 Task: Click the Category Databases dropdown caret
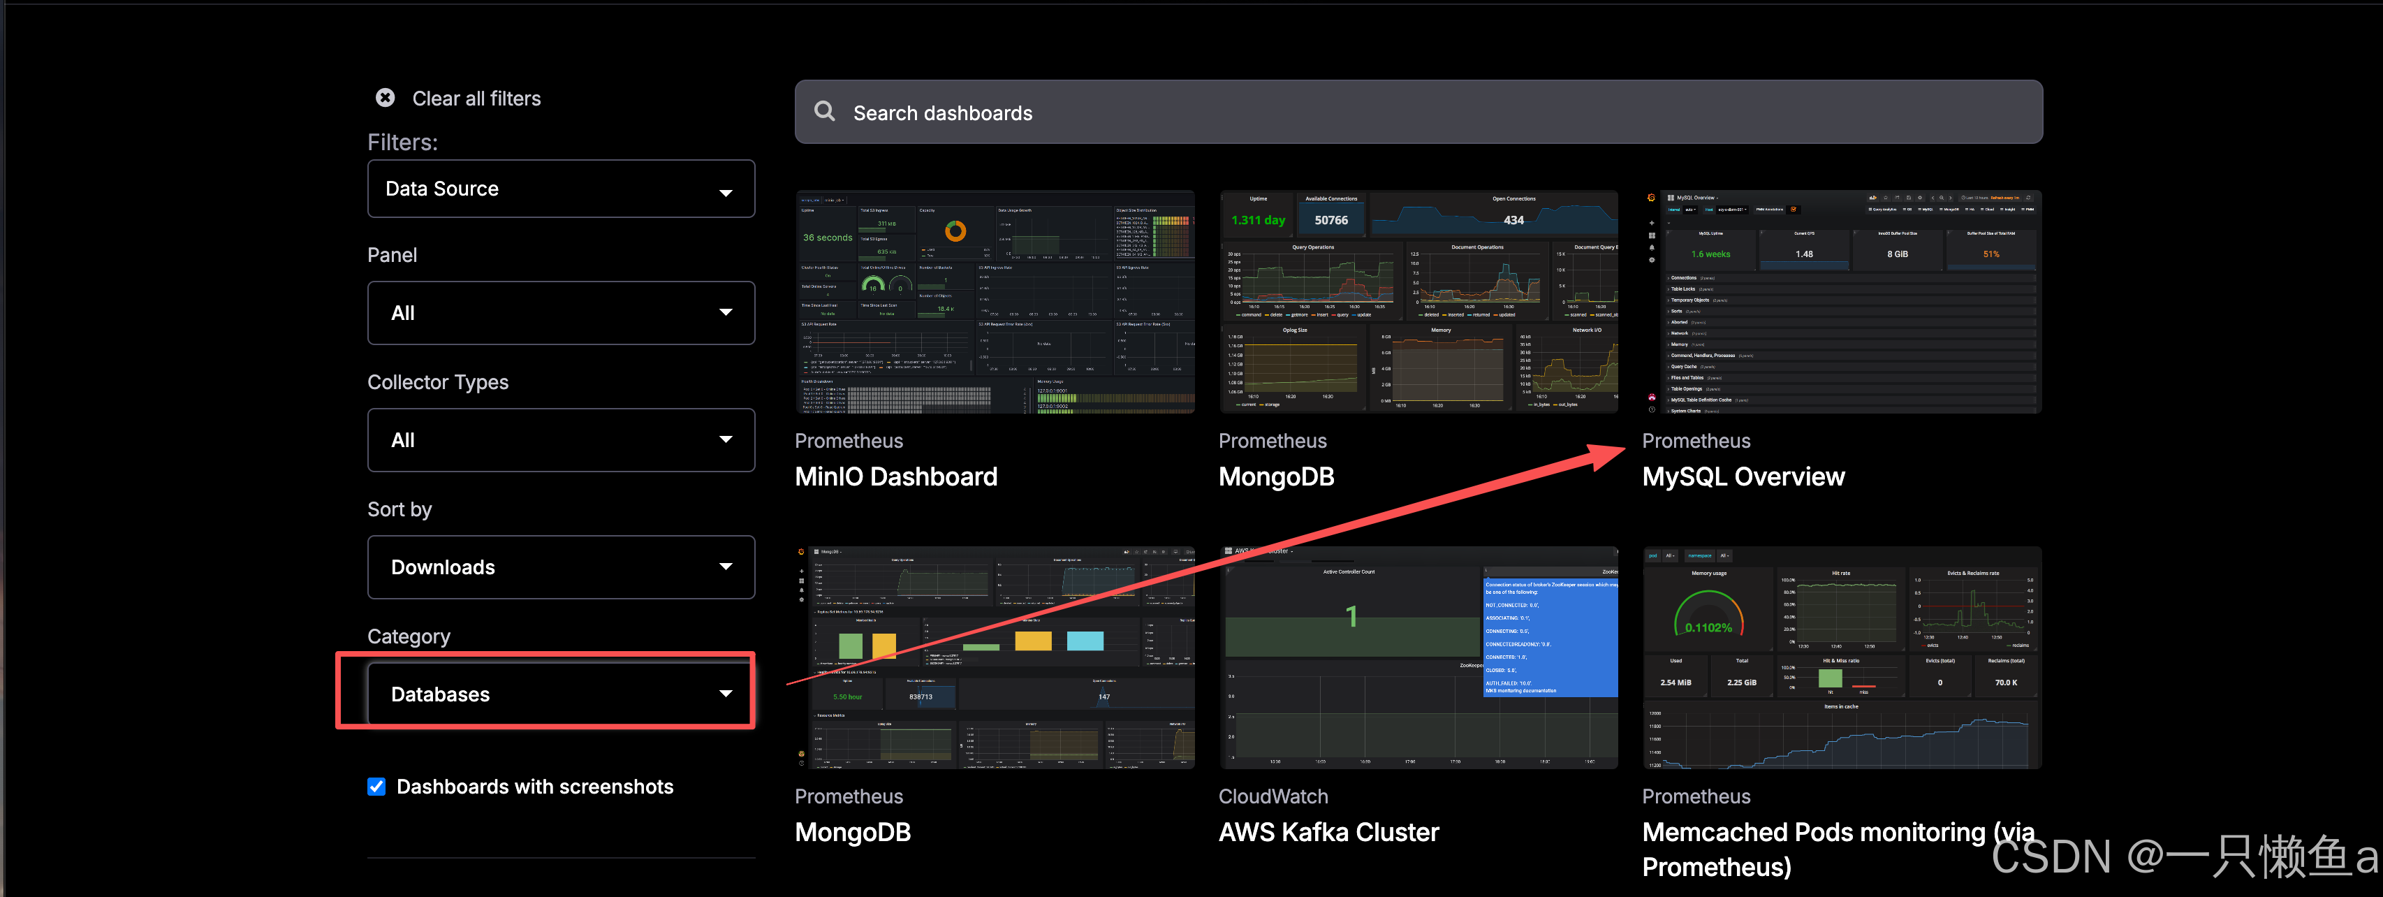[x=725, y=693]
